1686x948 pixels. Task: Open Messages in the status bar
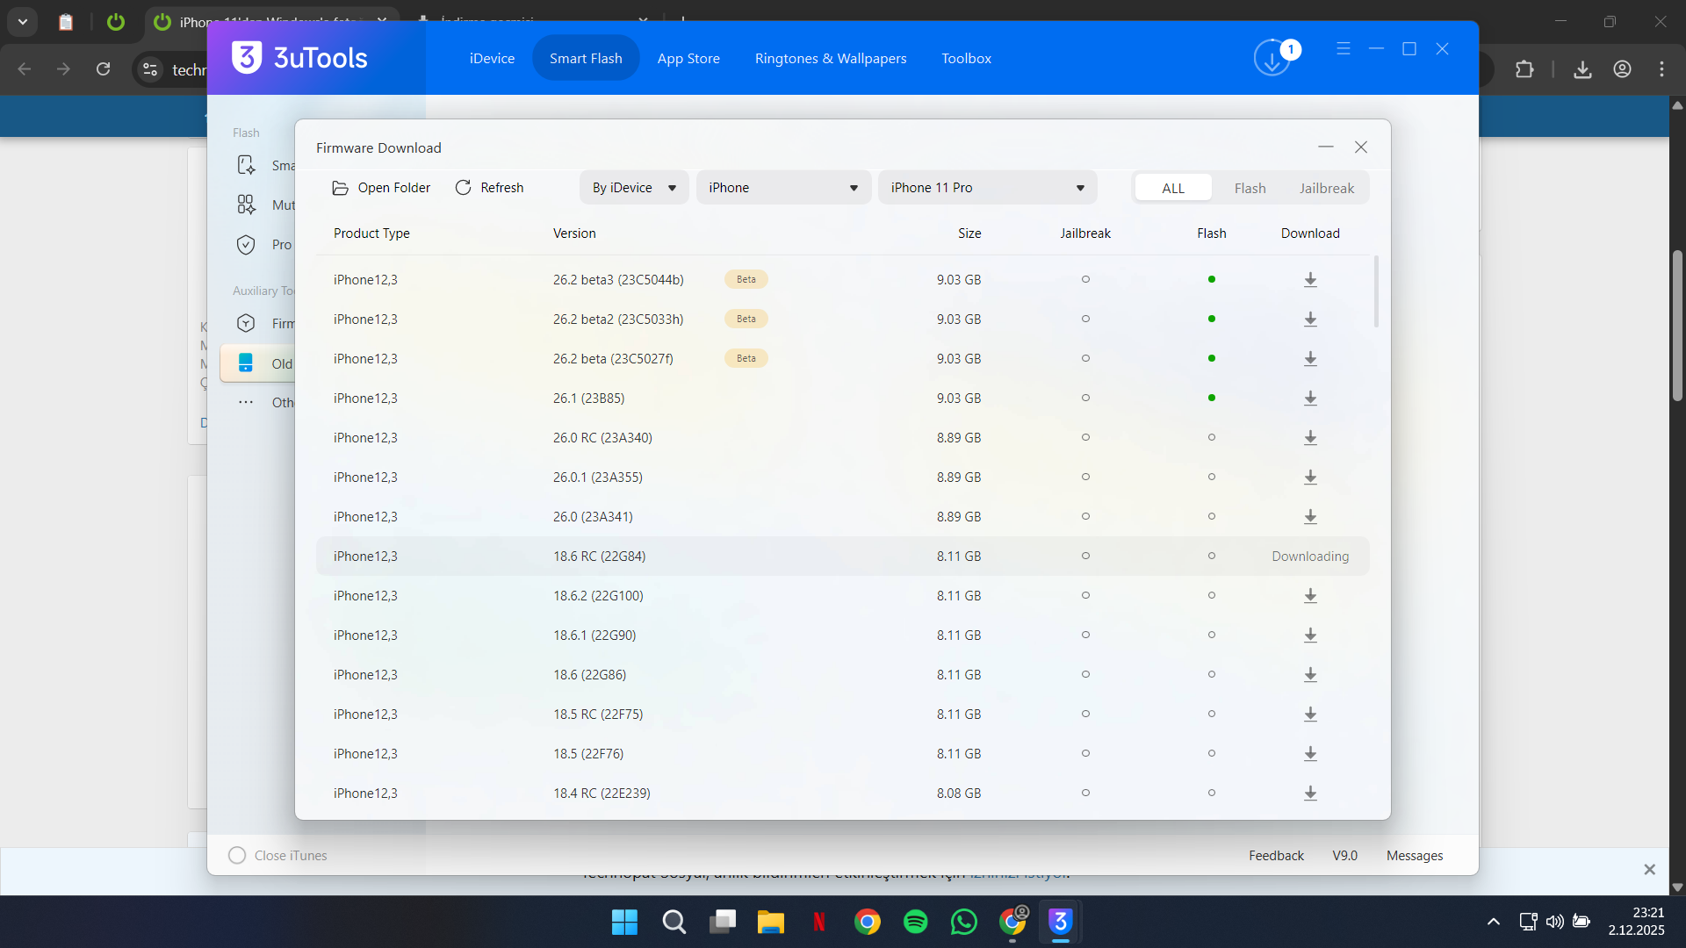pyautogui.click(x=1414, y=855)
